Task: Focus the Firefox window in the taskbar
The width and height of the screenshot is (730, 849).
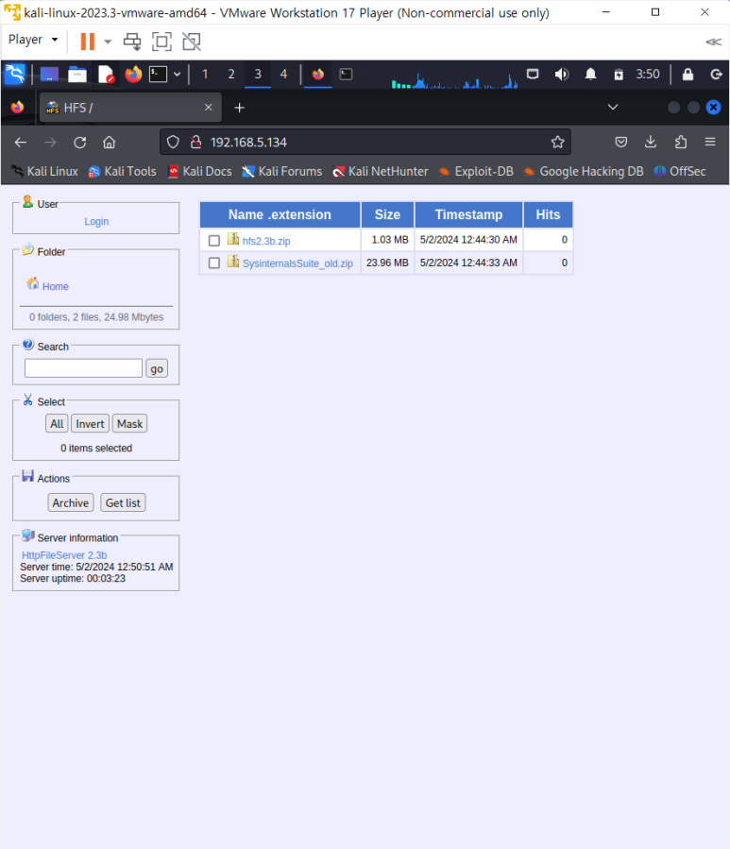Action: [x=318, y=75]
